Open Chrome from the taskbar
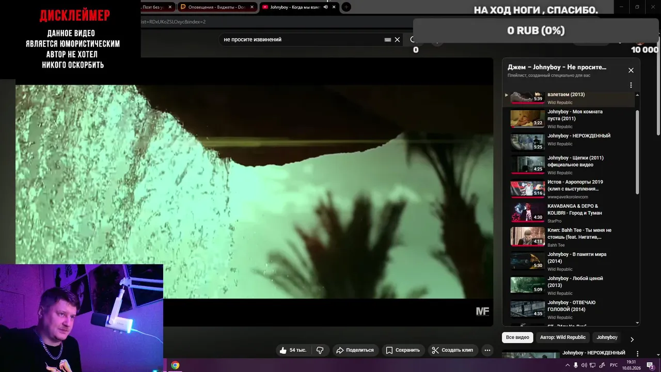This screenshot has width=661, height=372. (x=175, y=365)
